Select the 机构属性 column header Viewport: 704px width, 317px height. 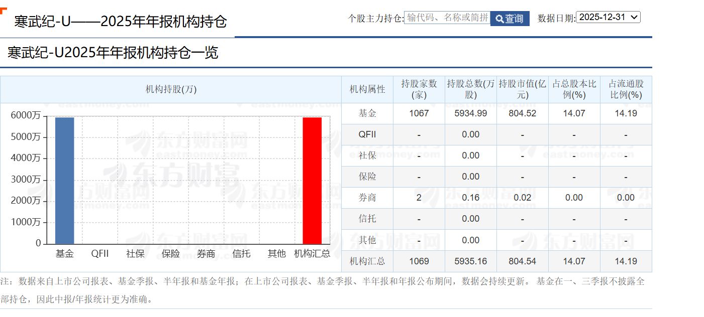[367, 89]
